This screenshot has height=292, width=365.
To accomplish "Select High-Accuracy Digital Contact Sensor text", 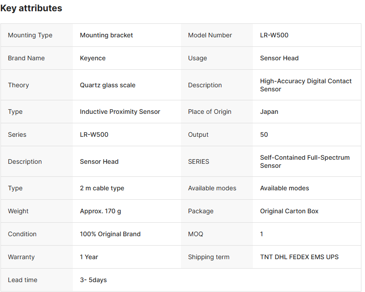I will (306, 85).
